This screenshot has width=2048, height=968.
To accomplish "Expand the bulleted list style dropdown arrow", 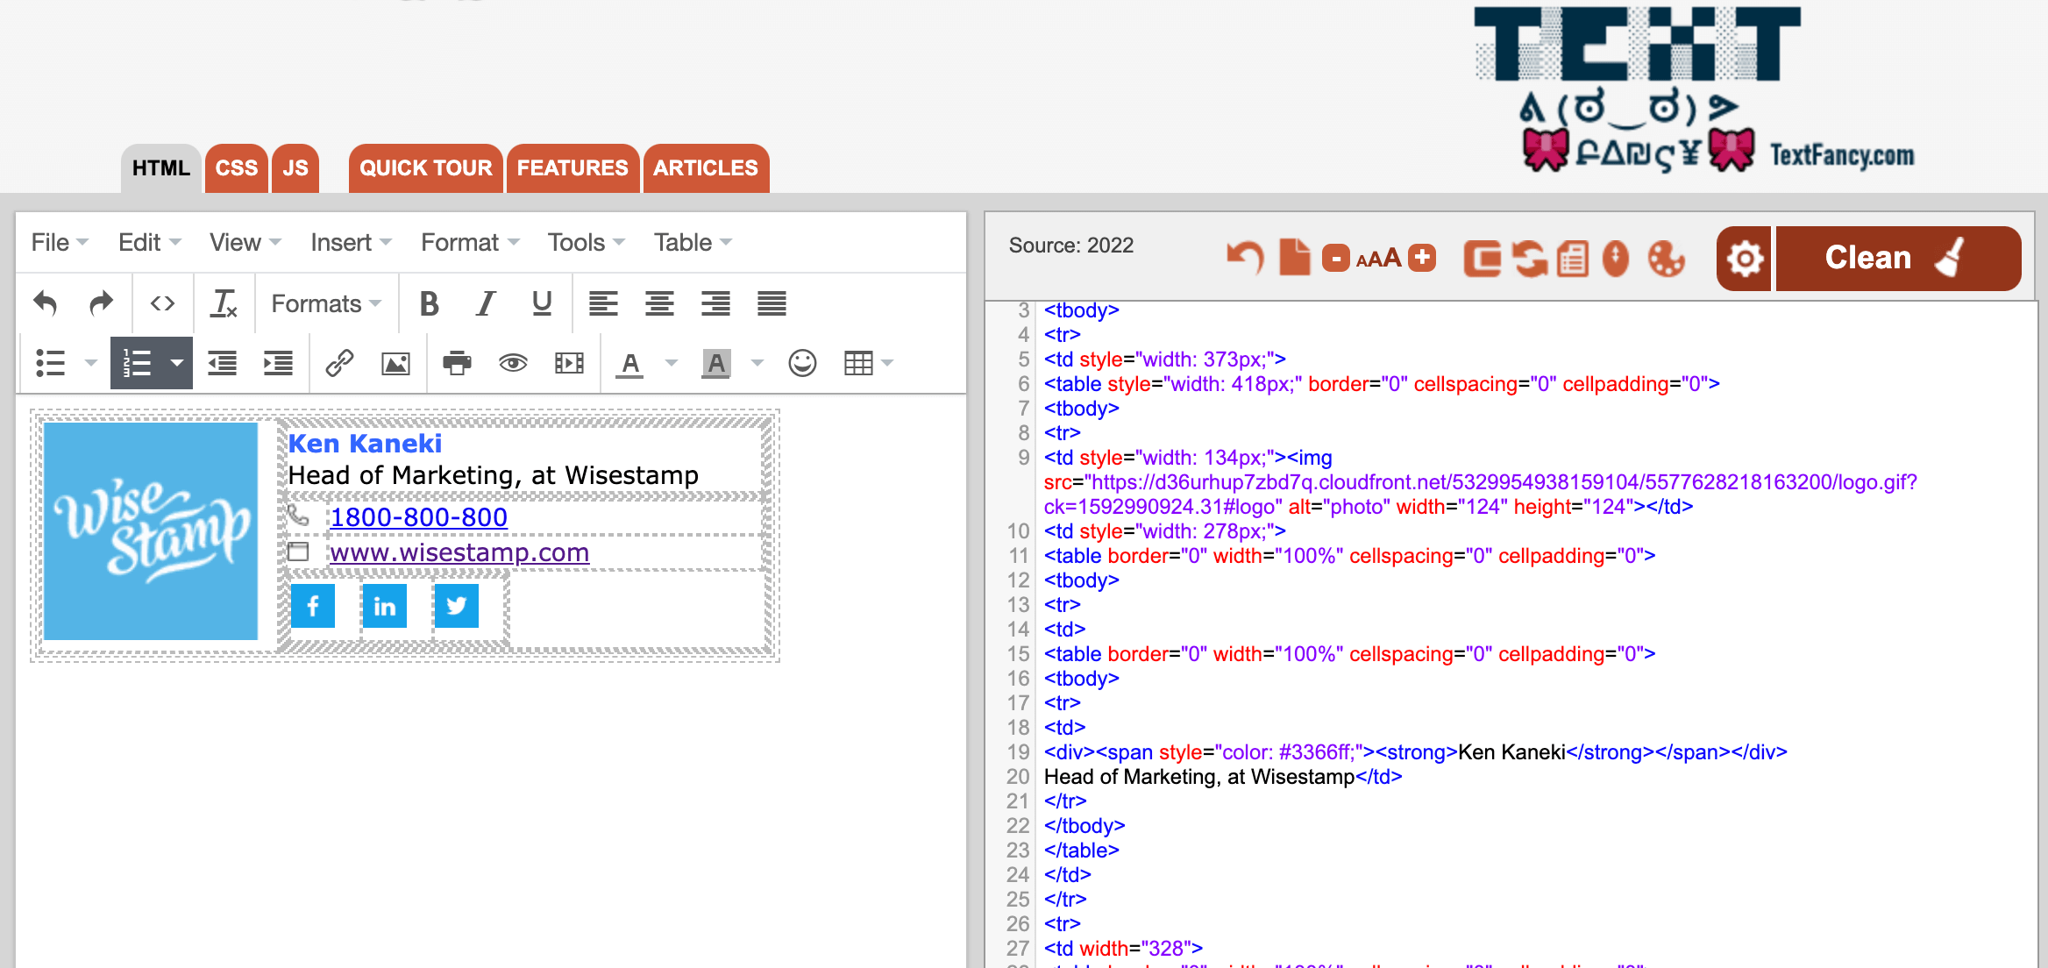I will point(90,362).
